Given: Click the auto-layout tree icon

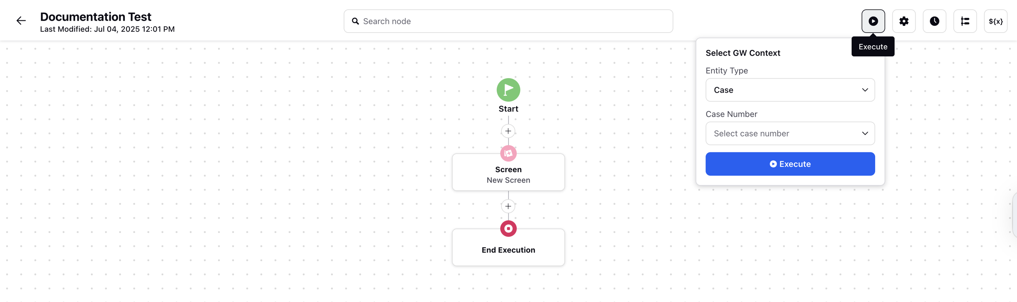Looking at the screenshot, I should [x=965, y=21].
